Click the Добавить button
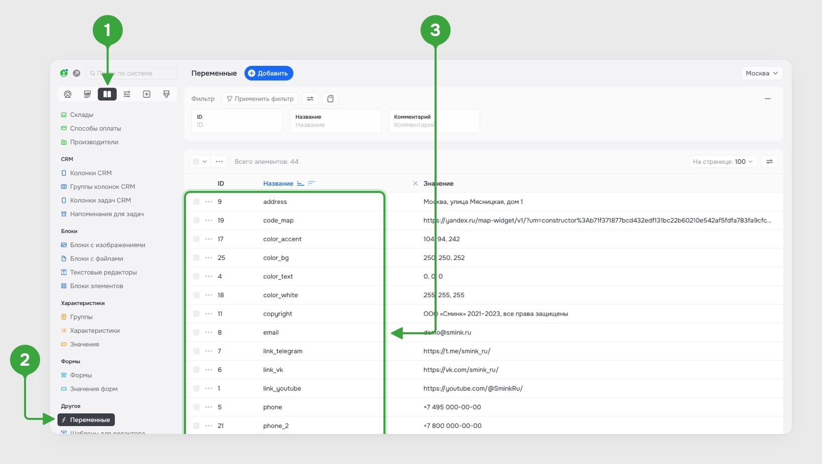822x464 pixels. coord(269,73)
